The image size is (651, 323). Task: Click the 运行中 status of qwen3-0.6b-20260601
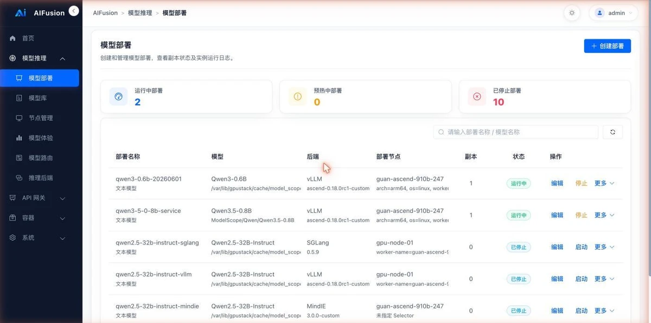point(519,183)
